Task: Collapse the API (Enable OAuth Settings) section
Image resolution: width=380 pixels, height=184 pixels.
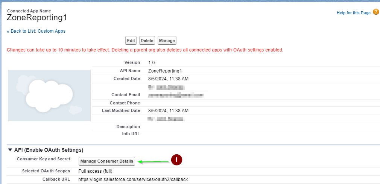Action: click(x=10, y=150)
